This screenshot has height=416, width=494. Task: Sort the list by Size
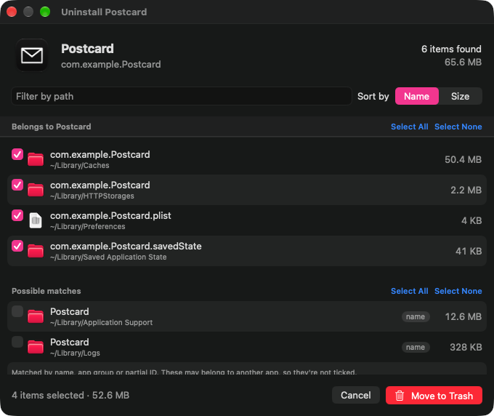(460, 96)
